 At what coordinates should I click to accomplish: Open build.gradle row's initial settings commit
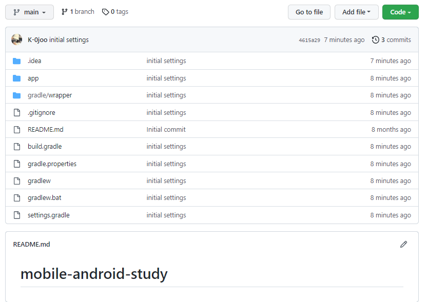click(x=166, y=146)
